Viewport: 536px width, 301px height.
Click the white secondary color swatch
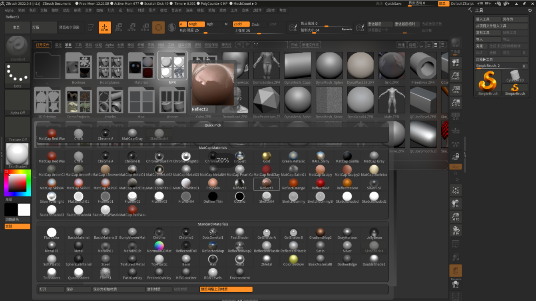click(x=24, y=210)
